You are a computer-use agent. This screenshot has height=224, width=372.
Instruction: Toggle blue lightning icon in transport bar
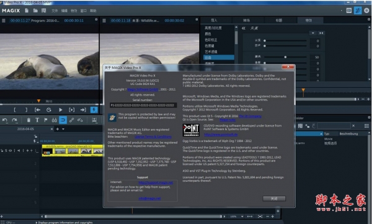click(x=94, y=110)
